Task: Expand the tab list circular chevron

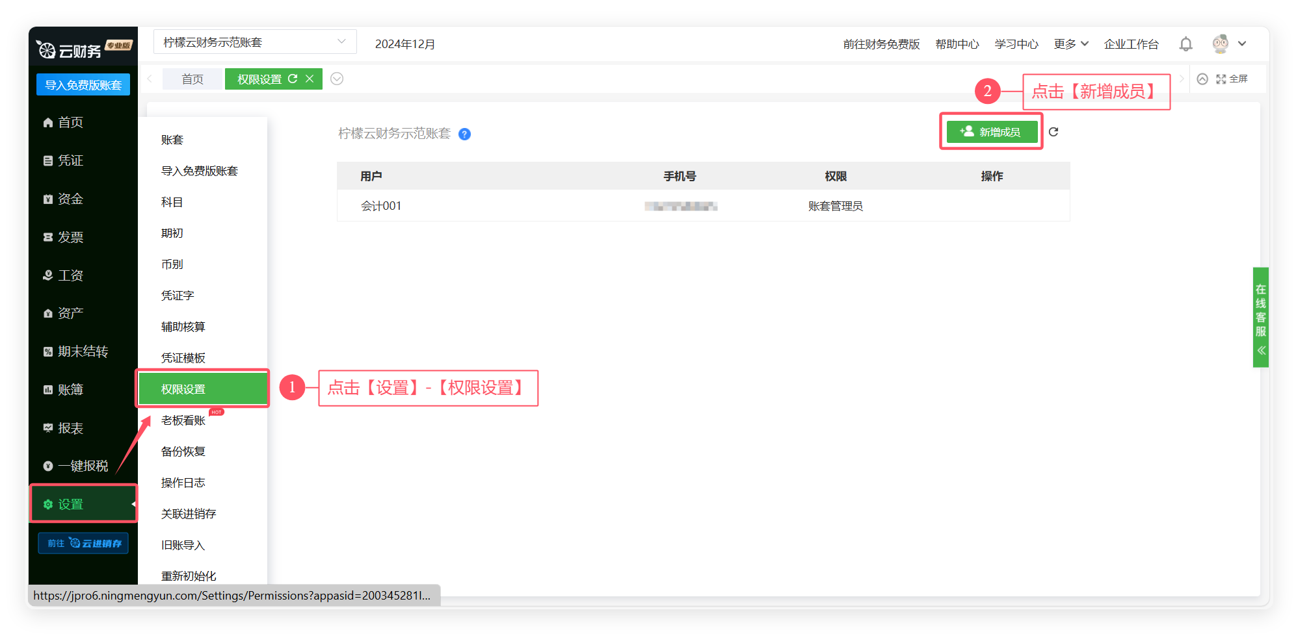Action: [337, 79]
